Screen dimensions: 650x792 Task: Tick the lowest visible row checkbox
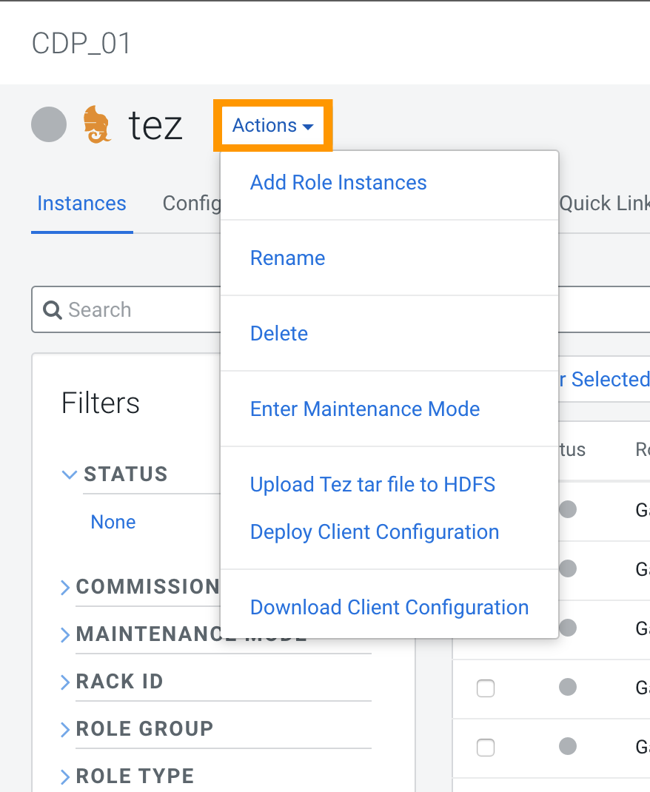point(486,748)
